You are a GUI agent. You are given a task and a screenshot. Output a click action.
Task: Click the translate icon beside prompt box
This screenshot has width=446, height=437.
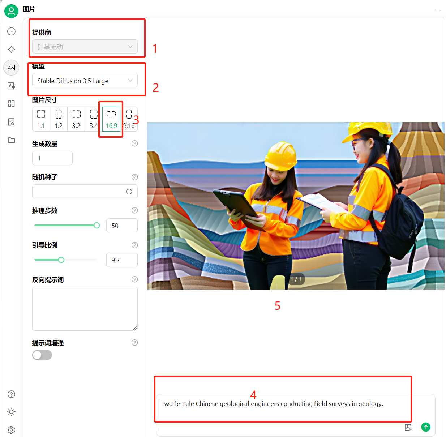tap(408, 427)
